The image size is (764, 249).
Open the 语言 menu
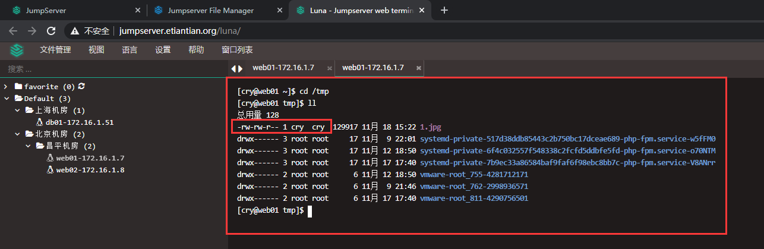[130, 51]
